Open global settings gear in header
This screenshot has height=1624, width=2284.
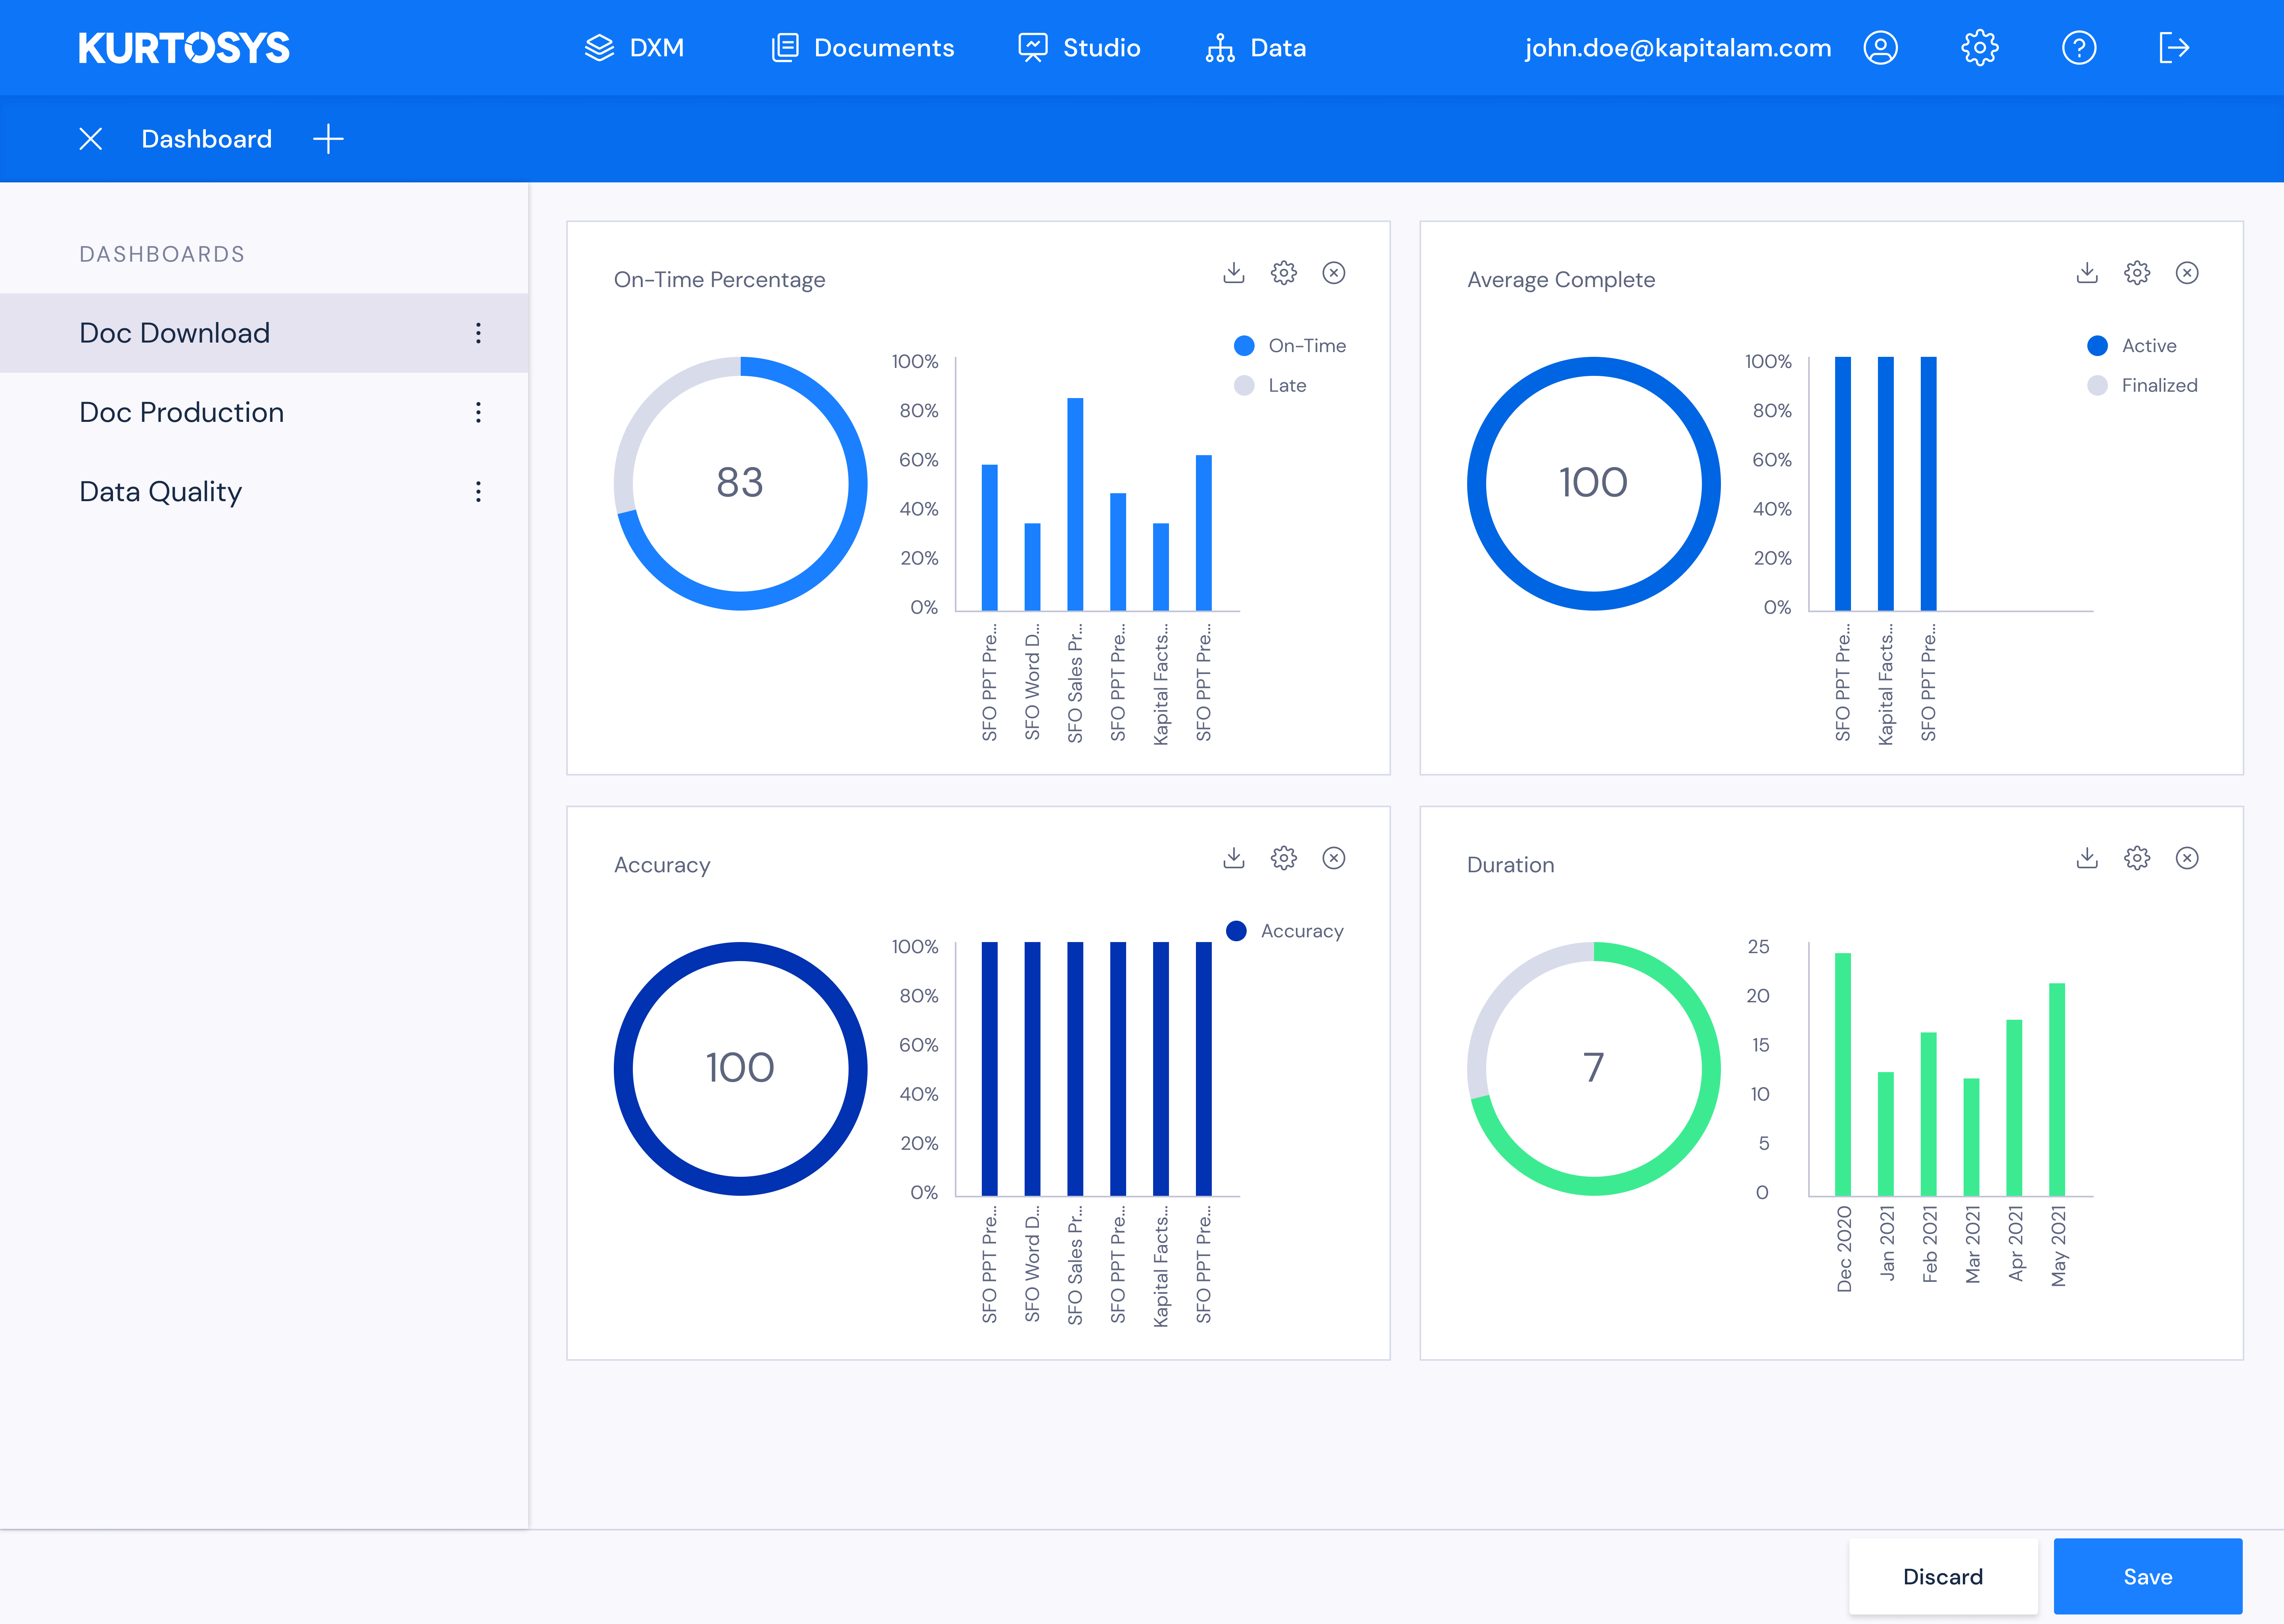coord(1979,48)
